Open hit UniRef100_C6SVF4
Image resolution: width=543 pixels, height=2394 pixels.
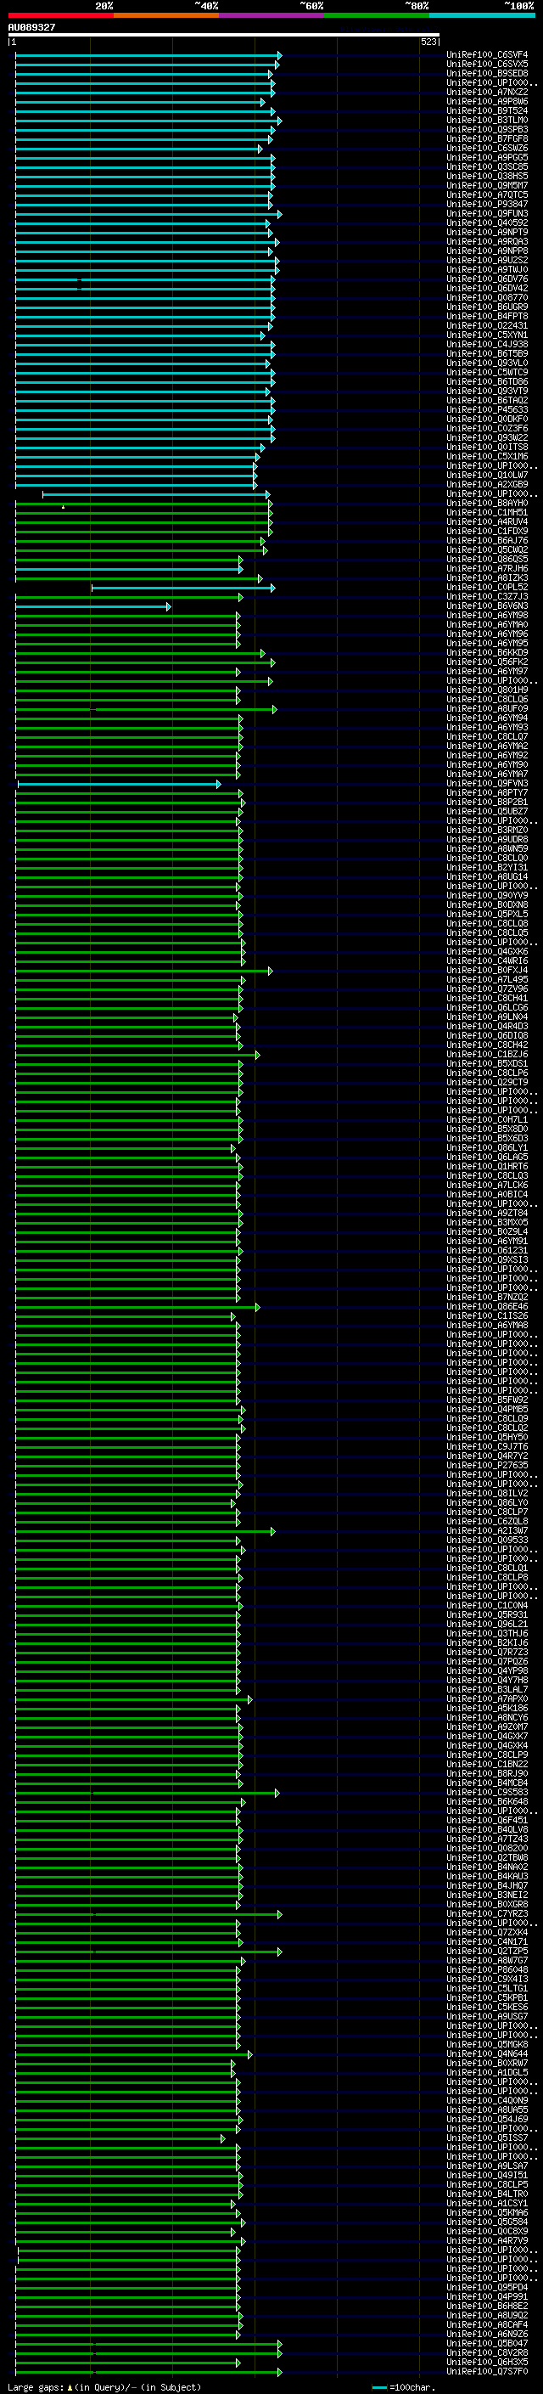point(486,55)
